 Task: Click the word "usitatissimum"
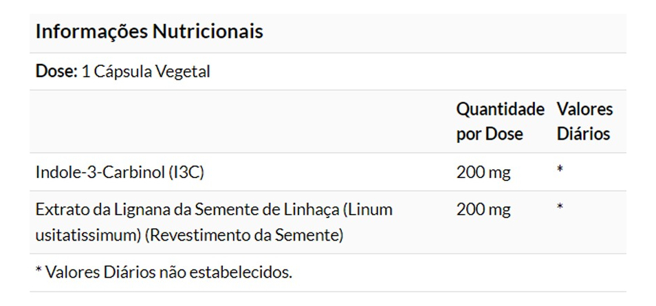click(88, 235)
